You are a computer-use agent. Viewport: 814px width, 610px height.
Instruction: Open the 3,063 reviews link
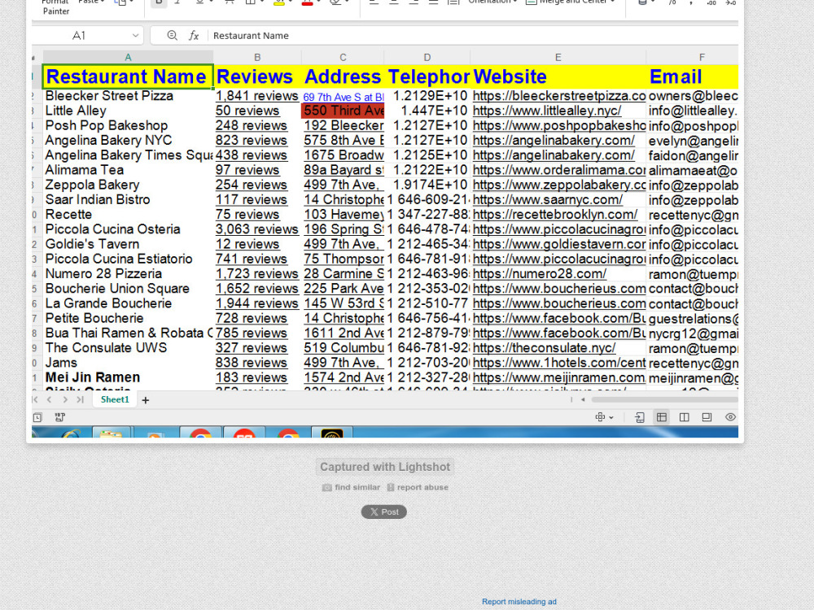257,229
